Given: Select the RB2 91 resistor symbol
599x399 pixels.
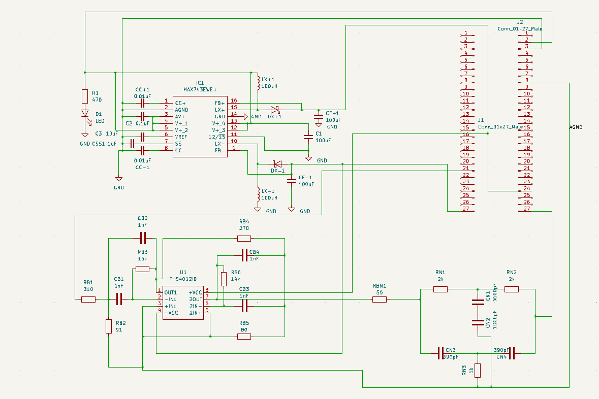Looking at the screenshot, I should [109, 326].
